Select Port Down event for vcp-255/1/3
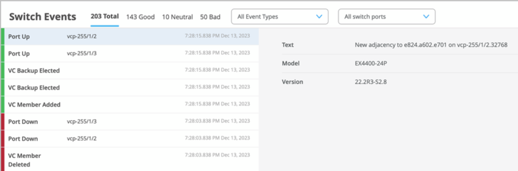This screenshot has height=171, width=518. tap(129, 122)
